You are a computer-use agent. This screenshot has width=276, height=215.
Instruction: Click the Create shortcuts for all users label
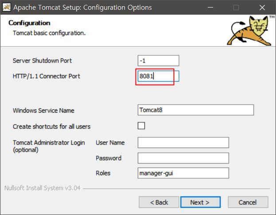coord(51,126)
